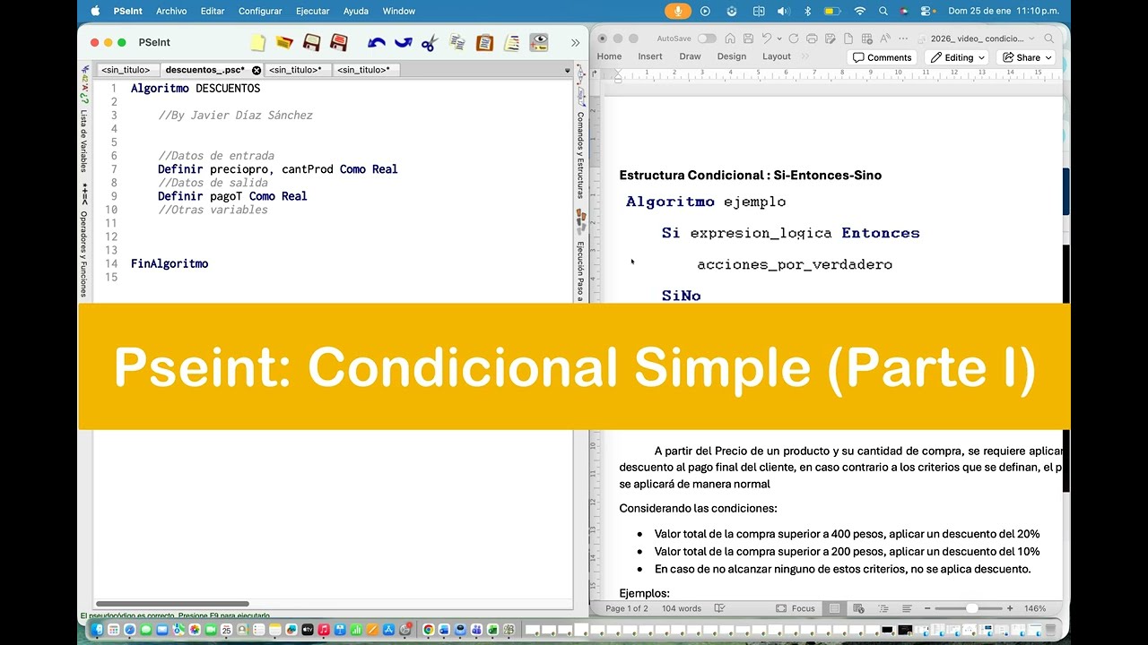Select Print Layout view icon in Word
Image resolution: width=1148 pixels, height=645 pixels.
point(834,608)
